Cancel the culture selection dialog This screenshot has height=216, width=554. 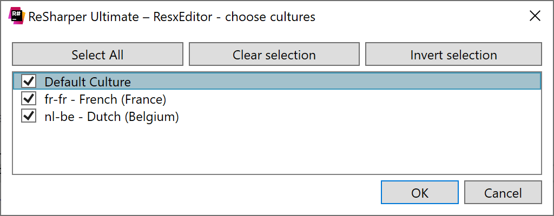pyautogui.click(x=503, y=192)
